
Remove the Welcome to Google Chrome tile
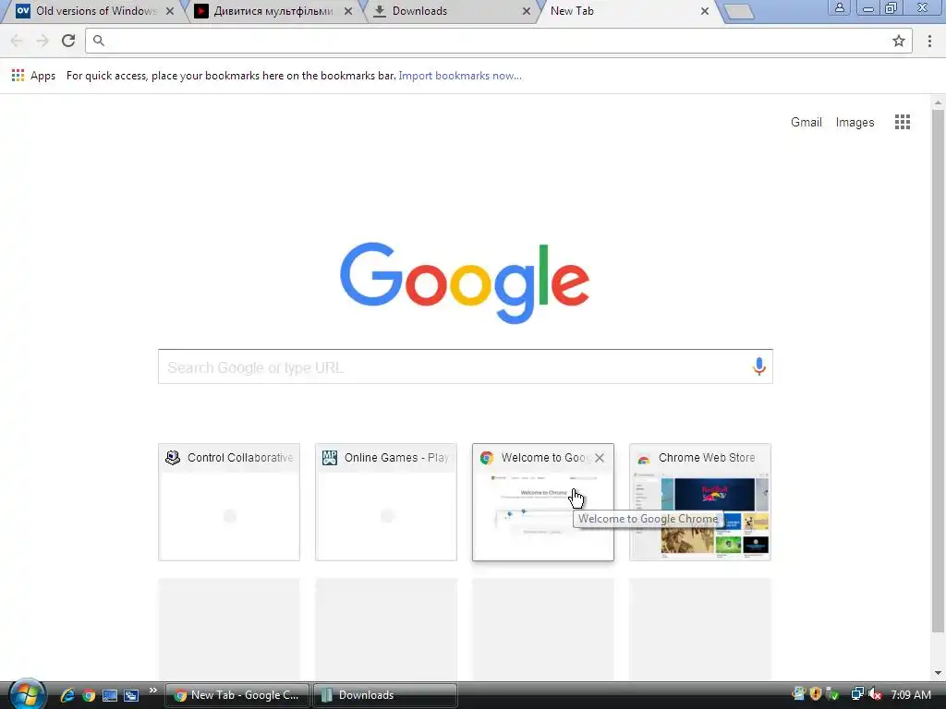click(599, 458)
